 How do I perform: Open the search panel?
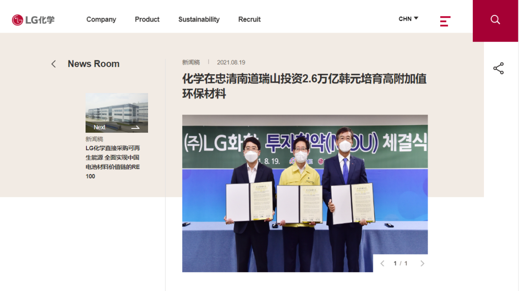495,20
